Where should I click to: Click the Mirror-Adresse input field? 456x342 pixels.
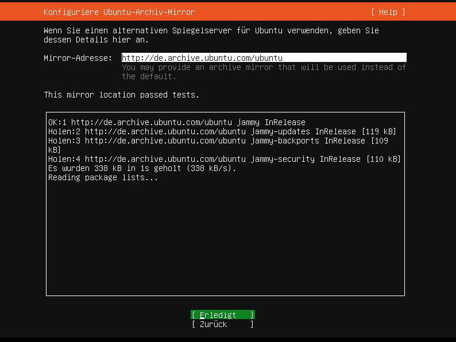[264, 57]
